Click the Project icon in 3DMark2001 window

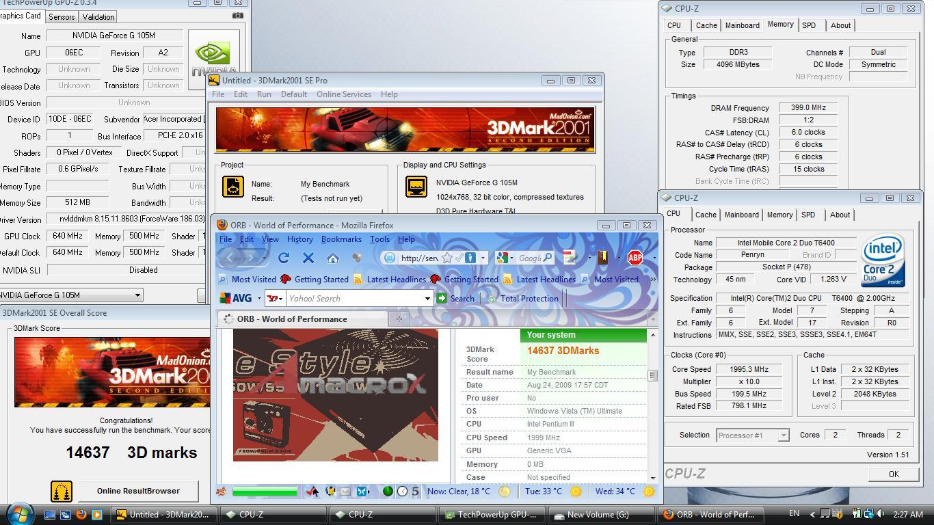coord(233,187)
